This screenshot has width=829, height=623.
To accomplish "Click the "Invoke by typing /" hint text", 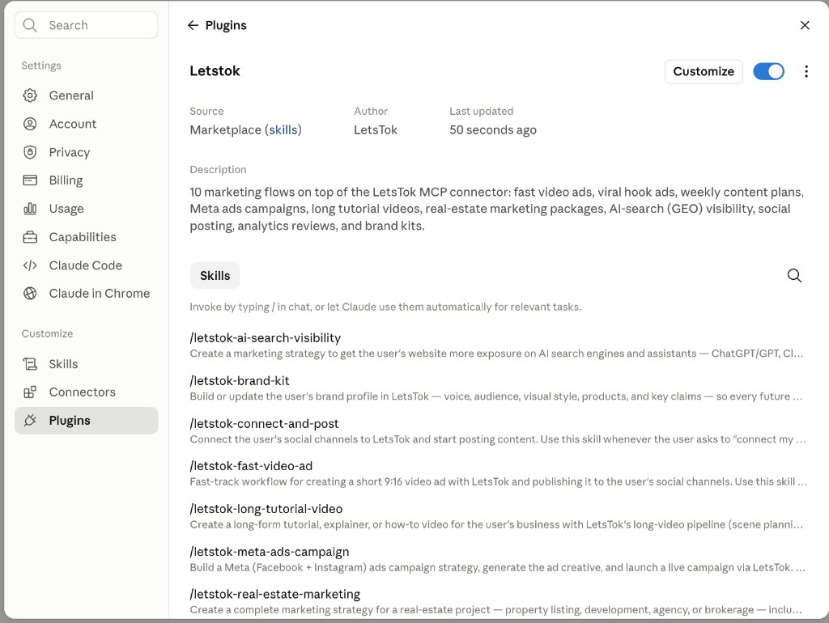I will [x=385, y=307].
